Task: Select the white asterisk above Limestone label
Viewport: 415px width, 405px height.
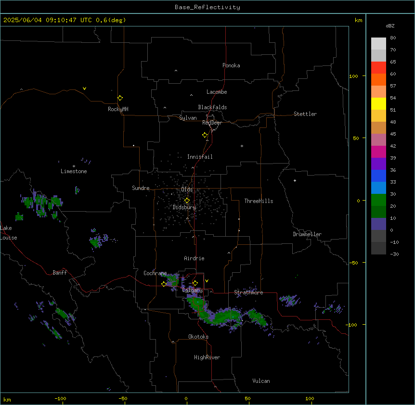Action: point(74,166)
